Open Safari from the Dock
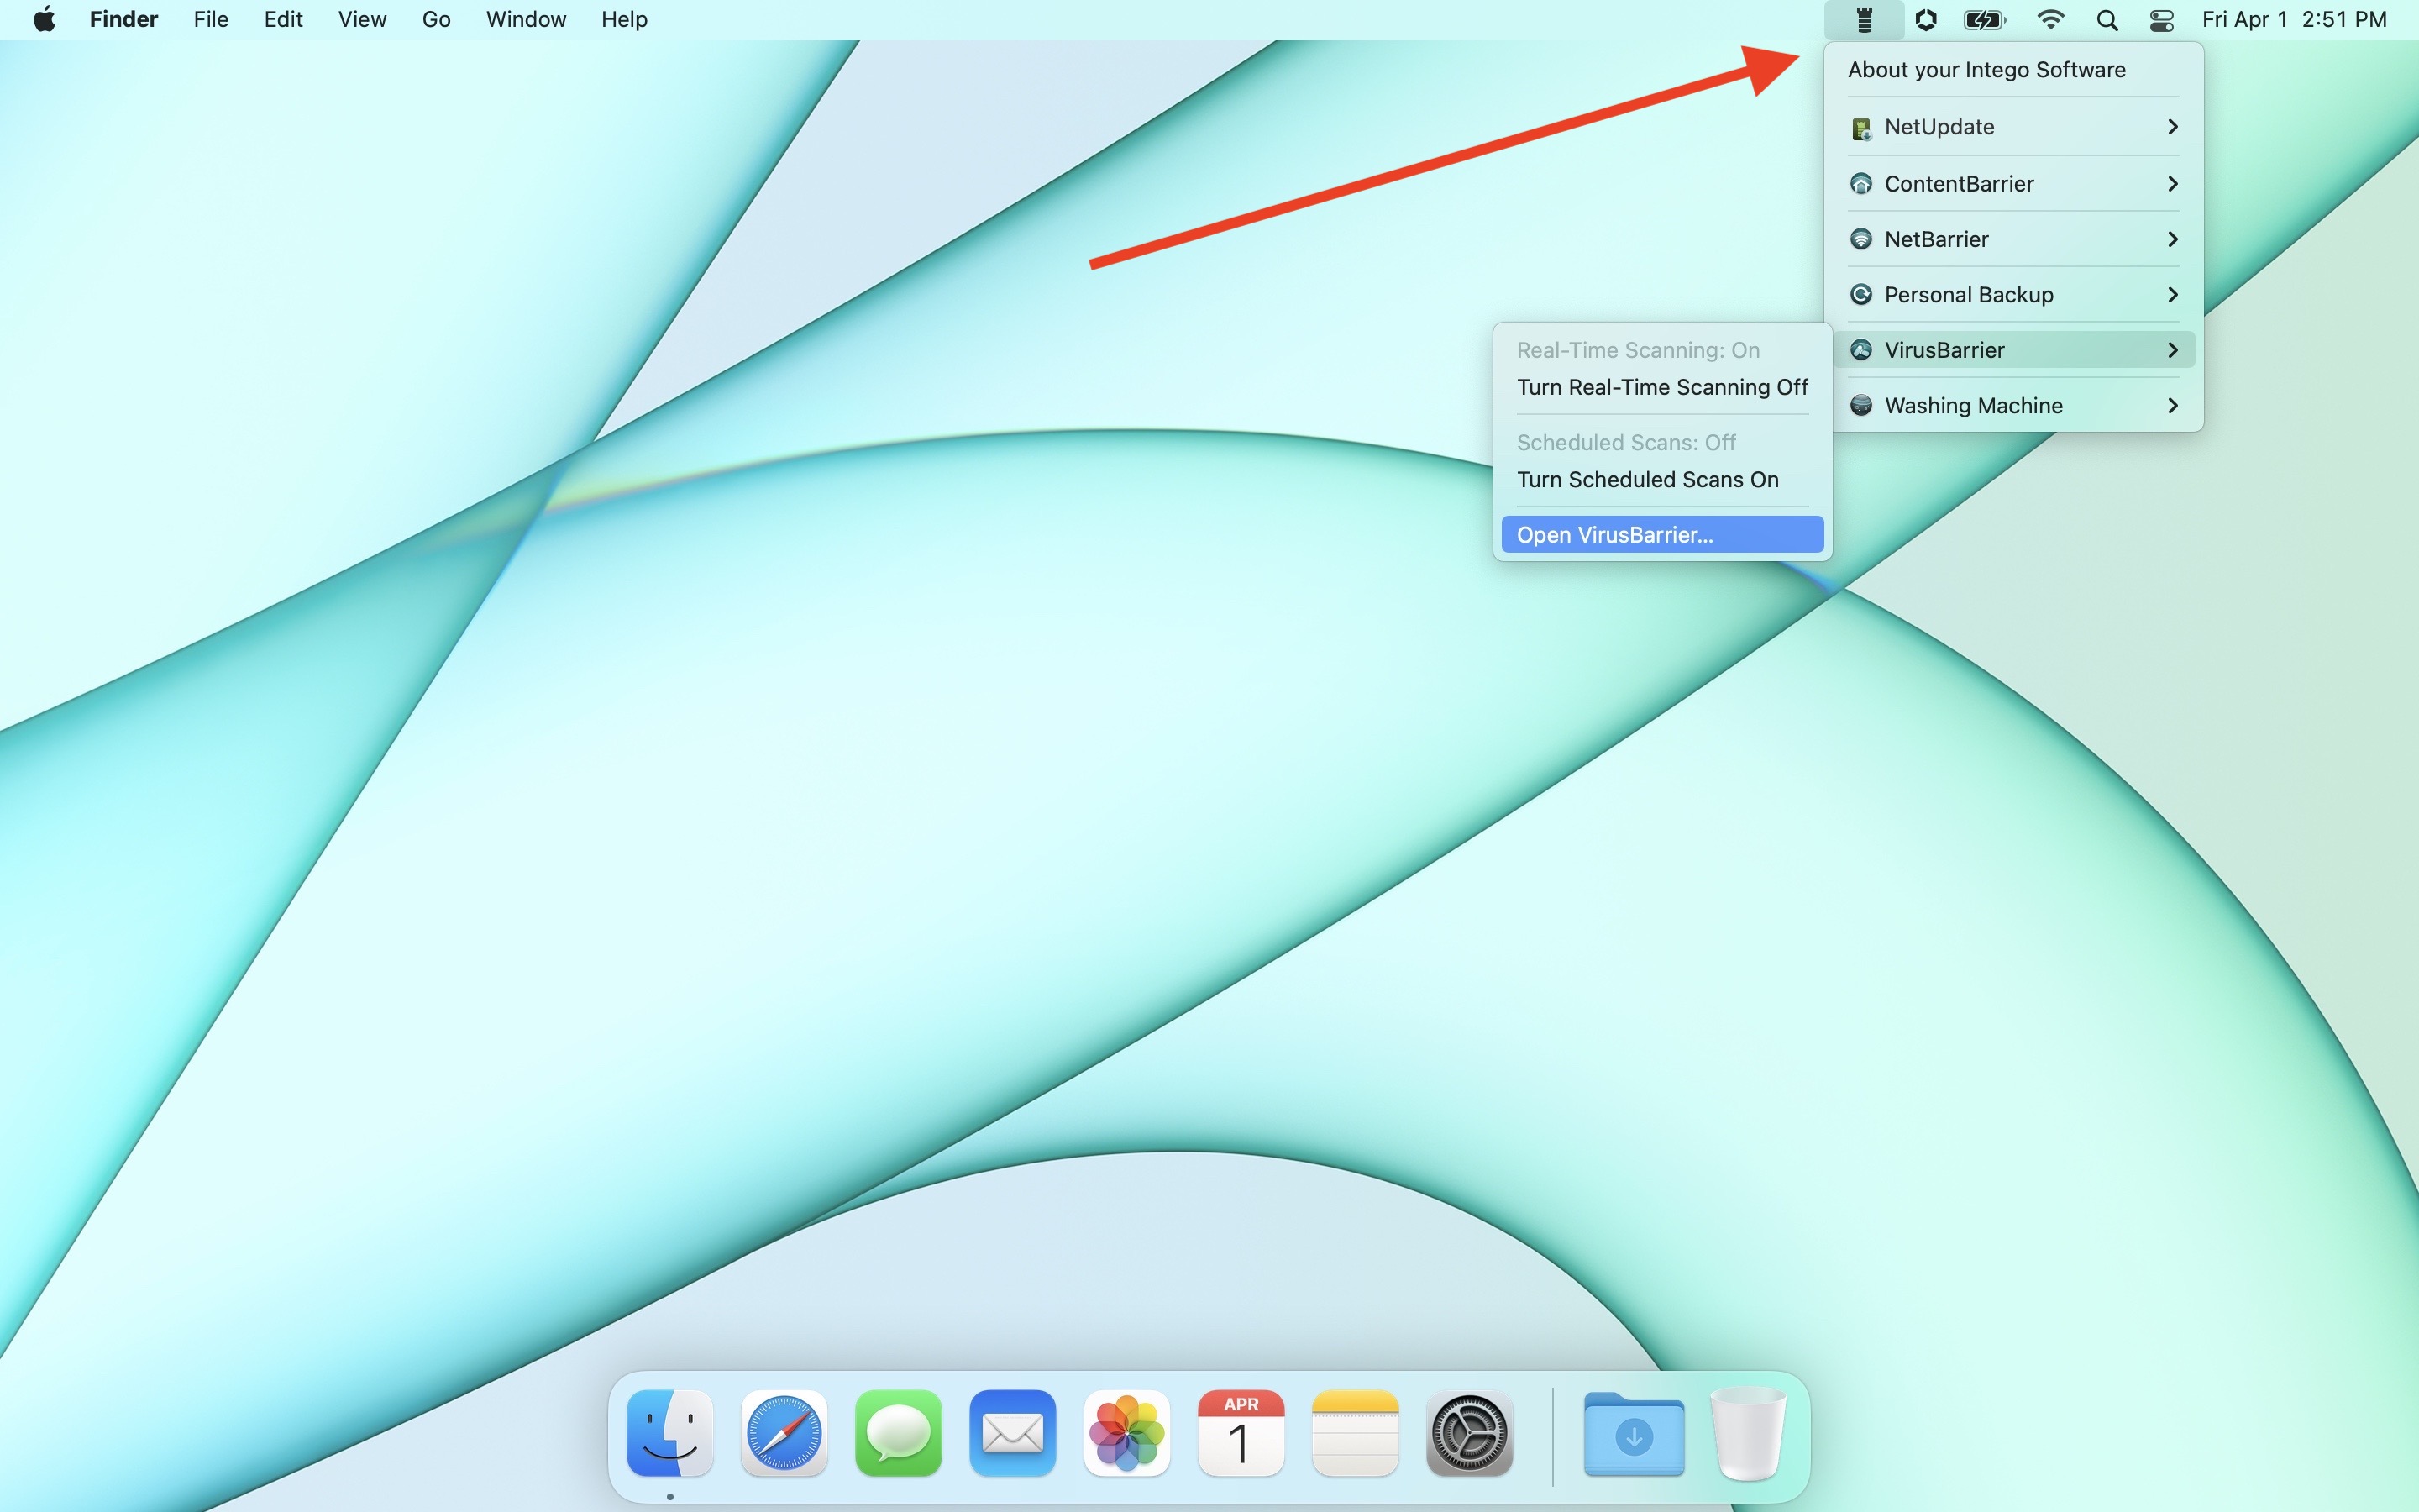This screenshot has width=2419, height=1512. (784, 1433)
